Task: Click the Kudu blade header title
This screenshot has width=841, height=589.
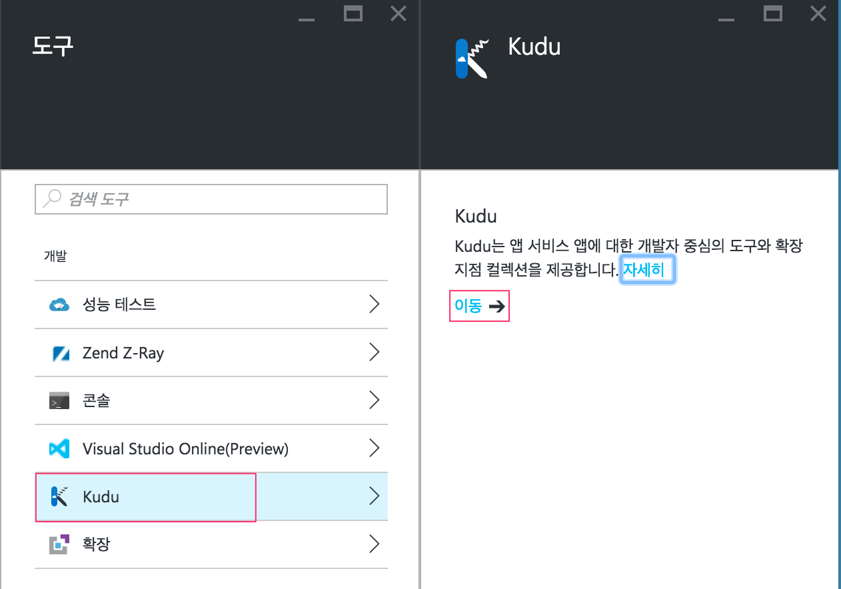Action: tap(534, 47)
